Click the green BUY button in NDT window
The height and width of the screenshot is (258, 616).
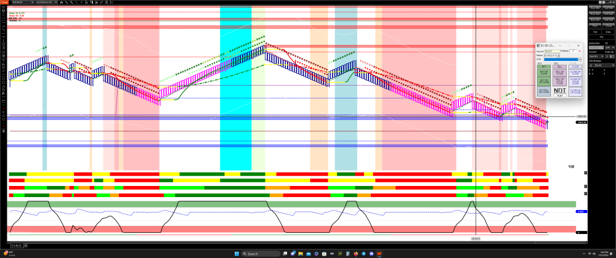pos(544,67)
